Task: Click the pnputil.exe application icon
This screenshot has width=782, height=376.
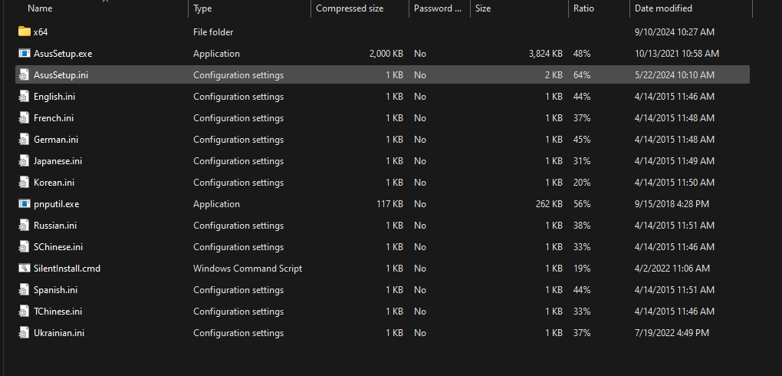Action: (x=24, y=203)
